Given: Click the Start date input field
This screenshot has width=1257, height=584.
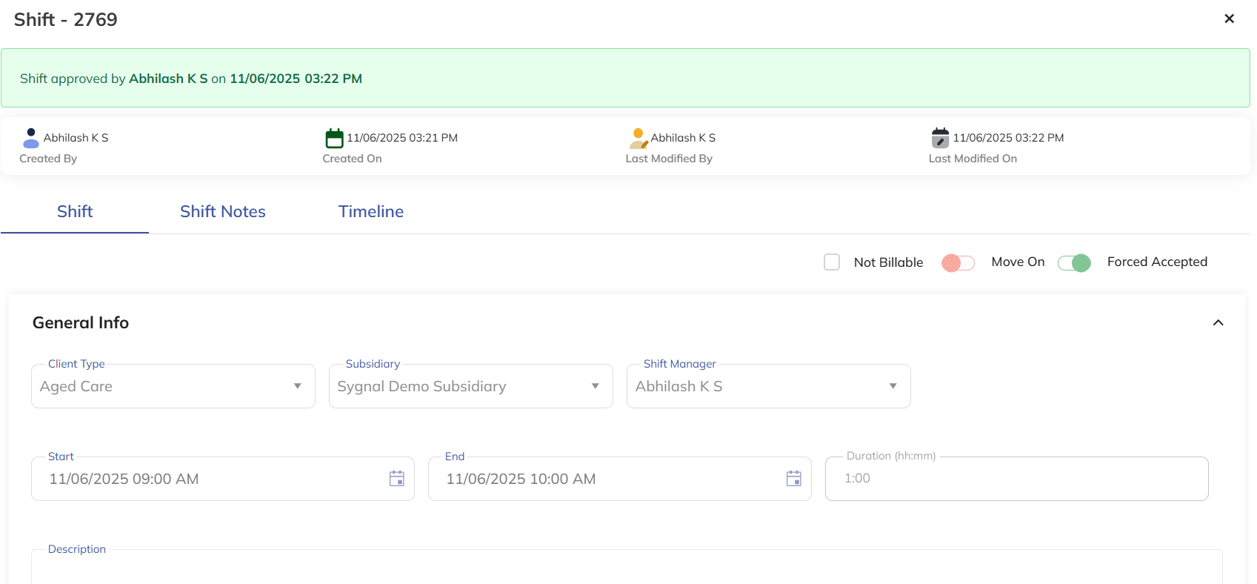Looking at the screenshot, I should pyautogui.click(x=207, y=479).
